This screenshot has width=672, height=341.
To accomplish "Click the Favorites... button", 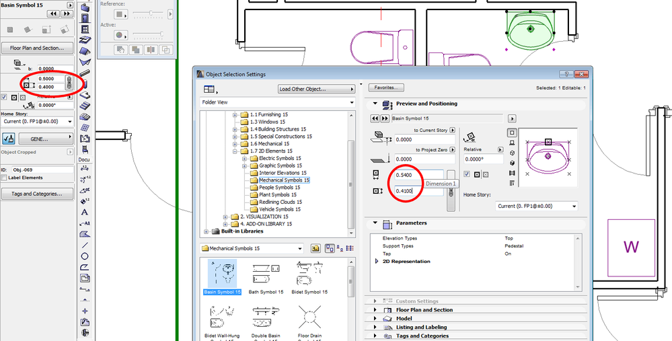I will click(386, 87).
